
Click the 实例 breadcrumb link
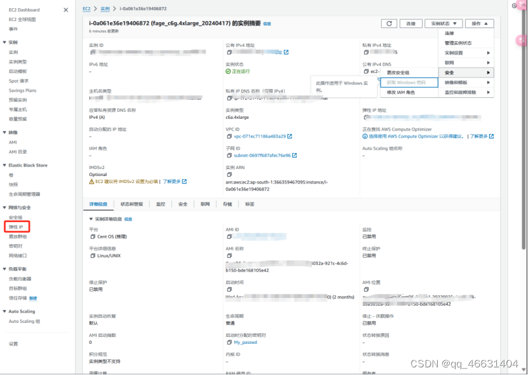click(105, 9)
